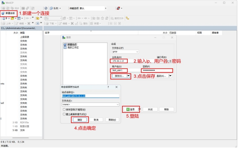Click the local drive icon in left toolbar
238x148 pixels.
point(4,18)
